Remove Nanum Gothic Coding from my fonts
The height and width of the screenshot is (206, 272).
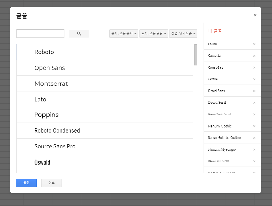(x=254, y=138)
